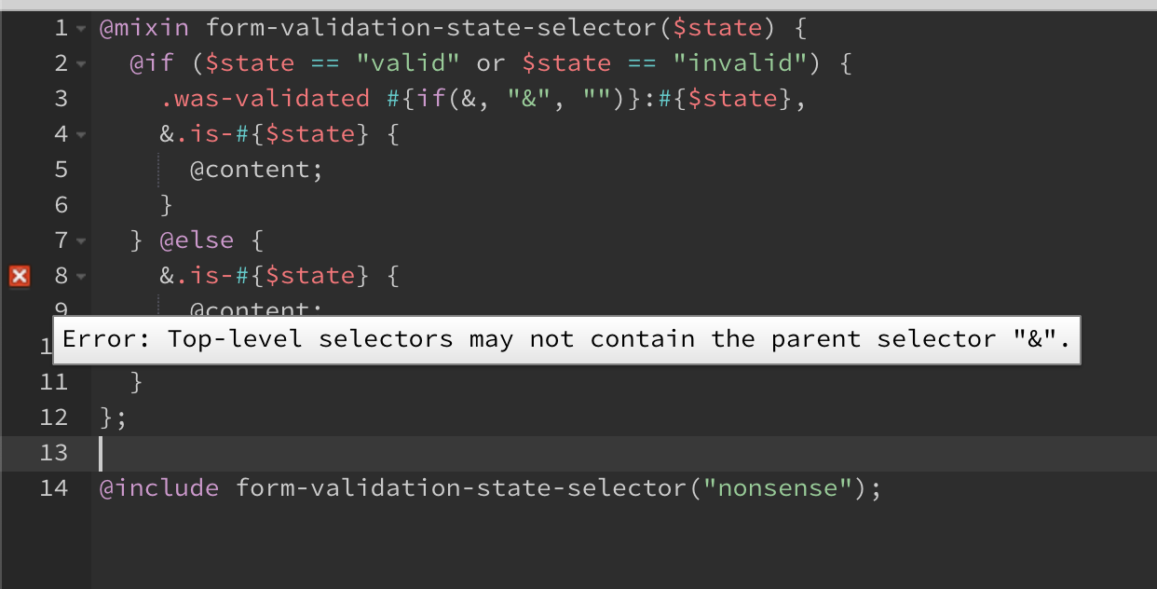Click the @else keyword on line 7
Image resolution: width=1157 pixels, height=589 pixels.
coord(197,240)
